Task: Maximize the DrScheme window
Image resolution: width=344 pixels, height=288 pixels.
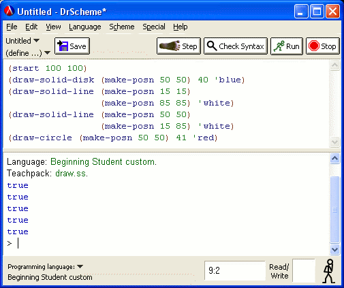Action: point(317,12)
